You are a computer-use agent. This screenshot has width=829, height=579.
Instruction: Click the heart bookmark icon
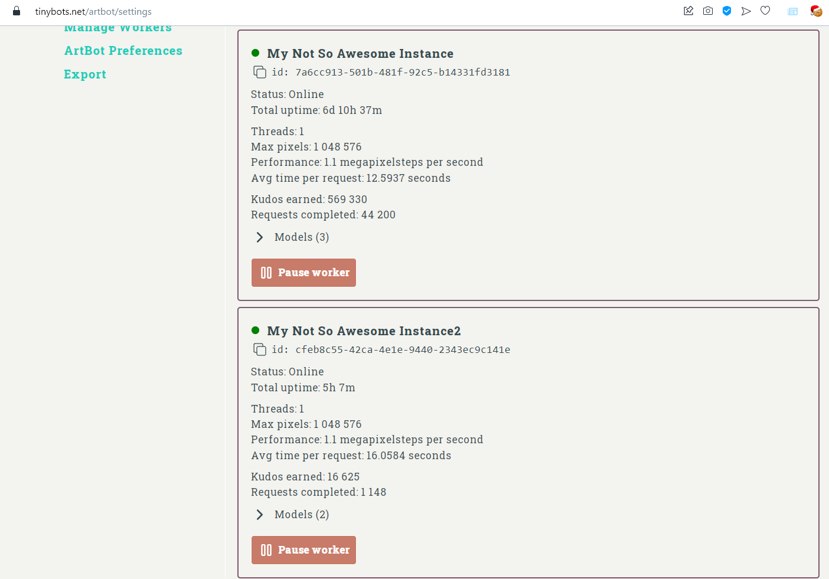point(765,11)
